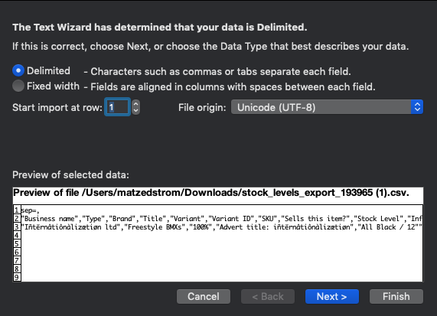Image resolution: width=437 pixels, height=316 pixels.
Task: Click the Delimited label text
Action: pos(48,71)
